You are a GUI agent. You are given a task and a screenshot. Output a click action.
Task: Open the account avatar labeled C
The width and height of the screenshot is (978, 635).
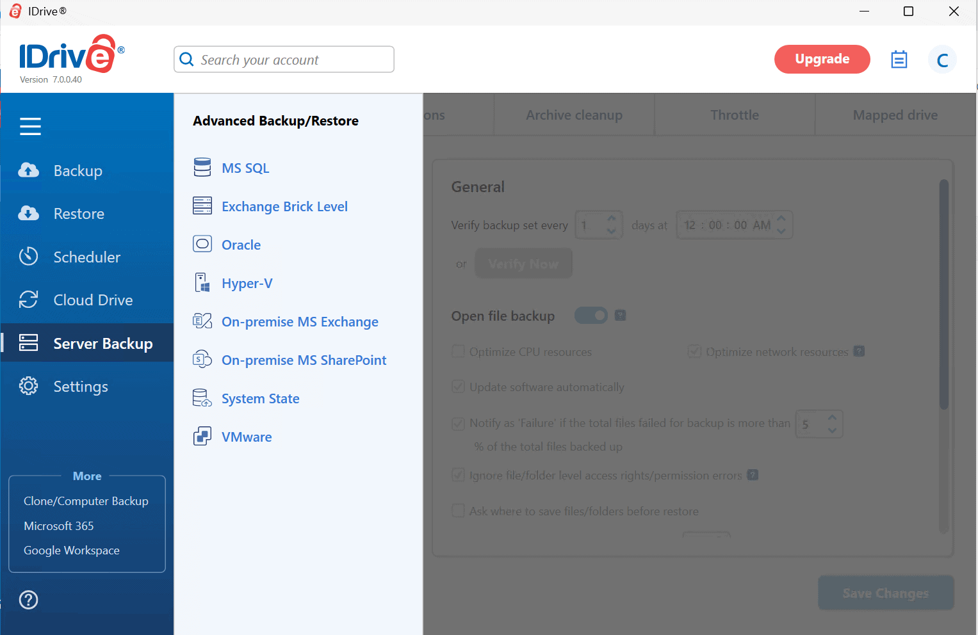tap(943, 60)
